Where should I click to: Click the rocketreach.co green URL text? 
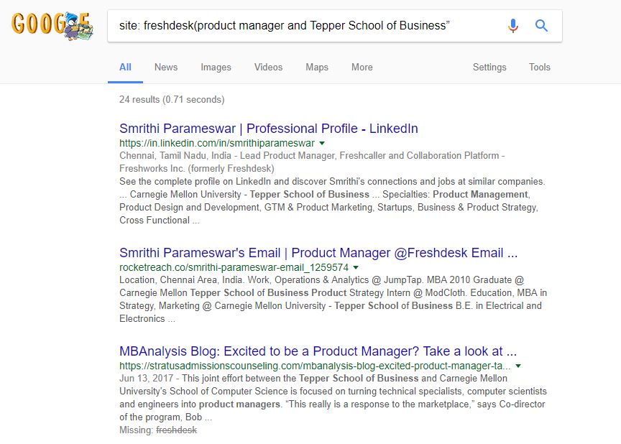pyautogui.click(x=234, y=267)
